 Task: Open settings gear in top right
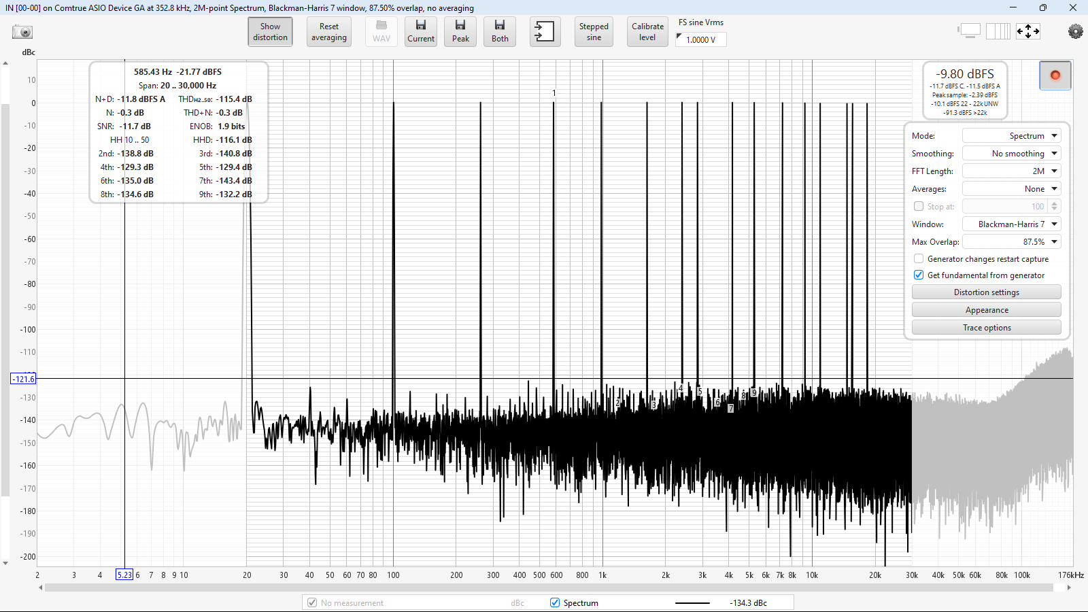tap(1075, 31)
